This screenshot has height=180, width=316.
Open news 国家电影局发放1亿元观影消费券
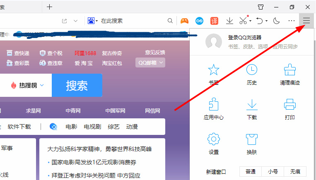[x=94, y=162]
